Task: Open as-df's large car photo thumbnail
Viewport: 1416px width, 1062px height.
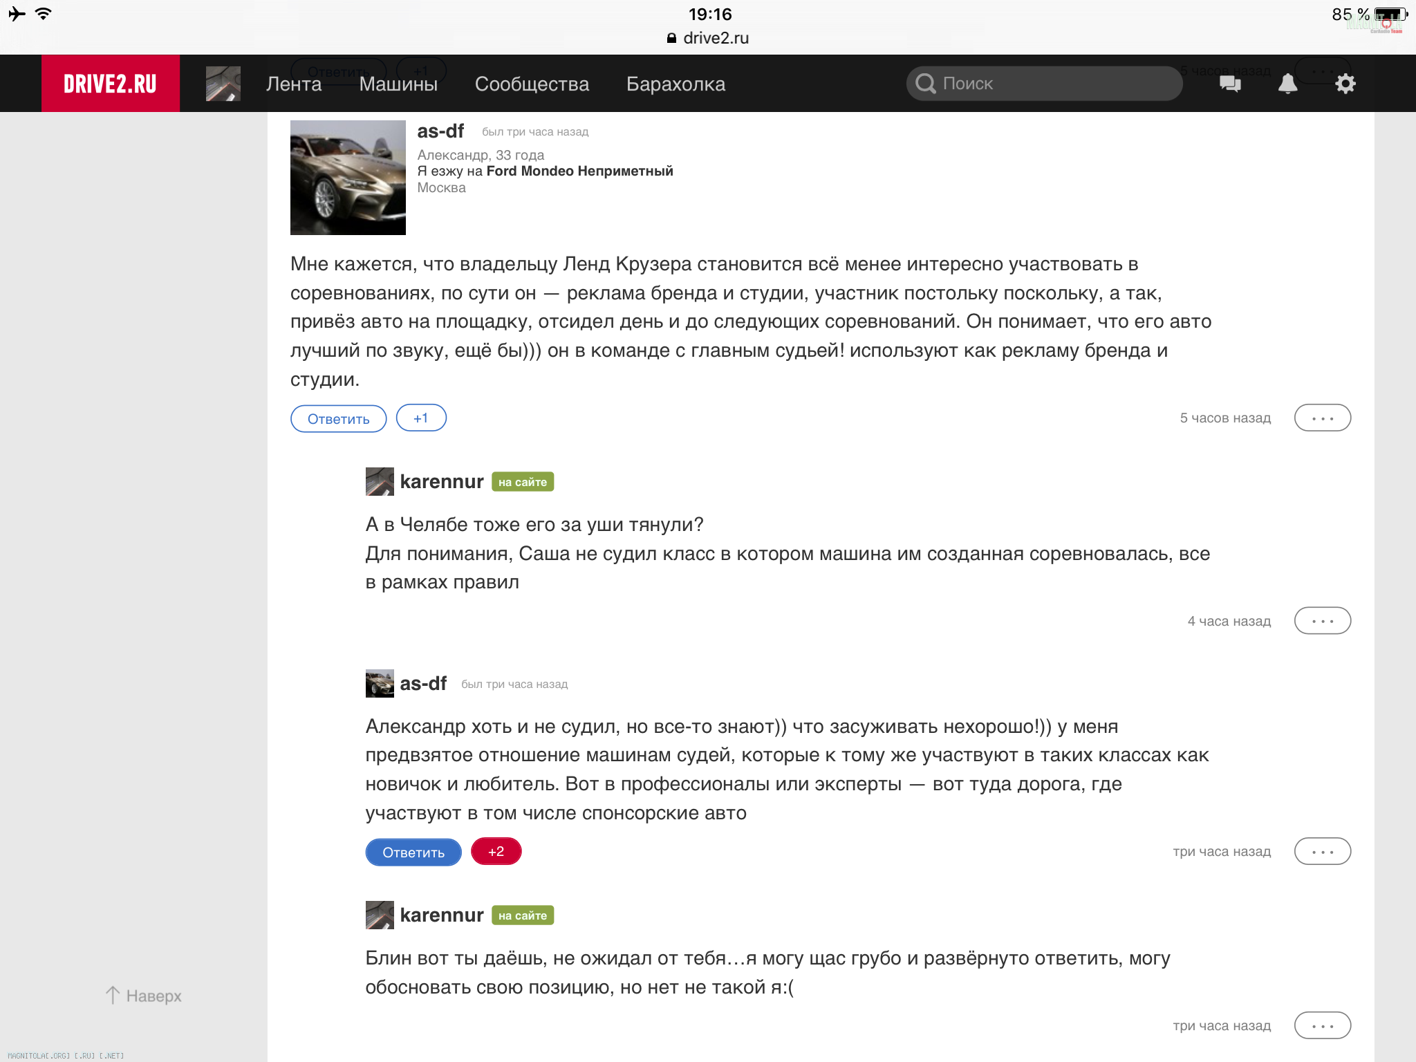Action: click(x=348, y=178)
